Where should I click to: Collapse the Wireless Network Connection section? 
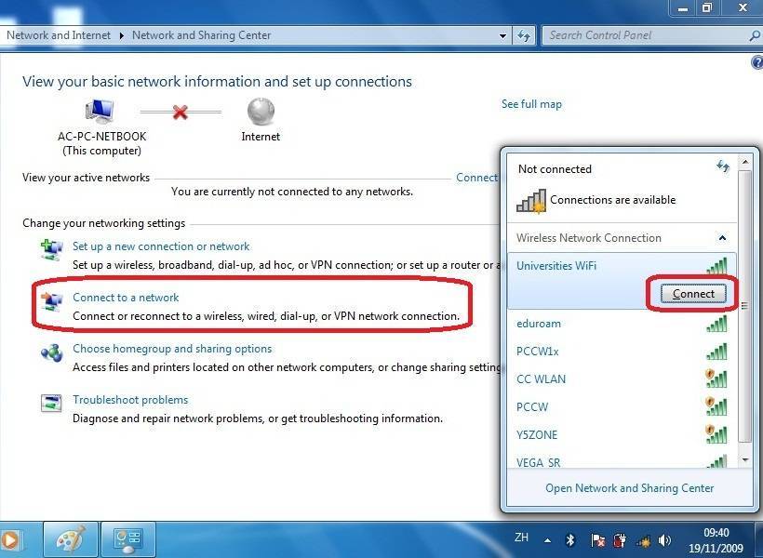tap(722, 238)
